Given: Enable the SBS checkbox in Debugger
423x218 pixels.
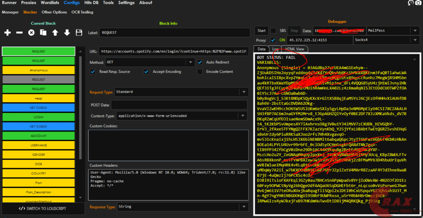Looking at the screenshot, I should pos(273,31).
